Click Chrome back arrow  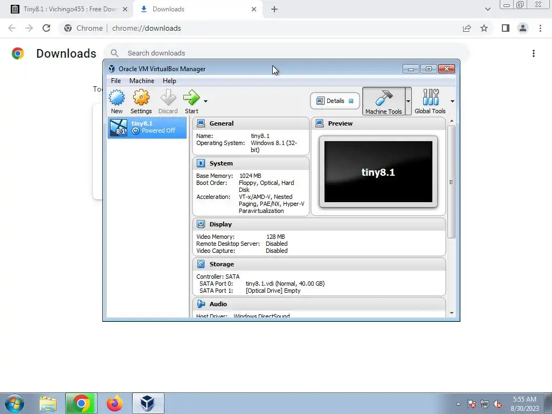[12, 28]
